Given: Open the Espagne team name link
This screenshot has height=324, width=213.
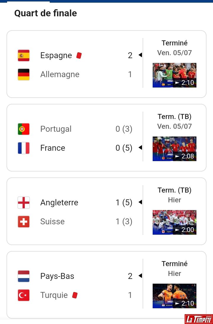Looking at the screenshot, I should pyautogui.click(x=56, y=55).
